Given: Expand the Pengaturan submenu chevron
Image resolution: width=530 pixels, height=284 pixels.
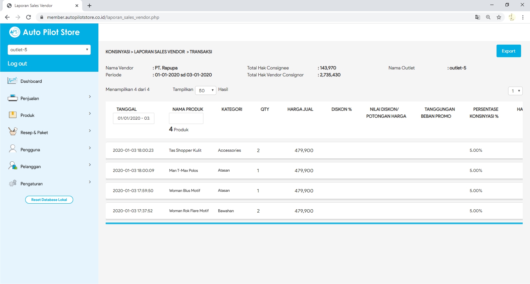Looking at the screenshot, I should (x=90, y=182).
